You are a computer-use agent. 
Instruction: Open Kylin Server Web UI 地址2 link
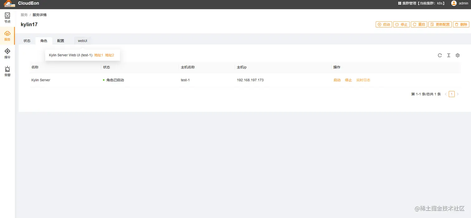110,55
